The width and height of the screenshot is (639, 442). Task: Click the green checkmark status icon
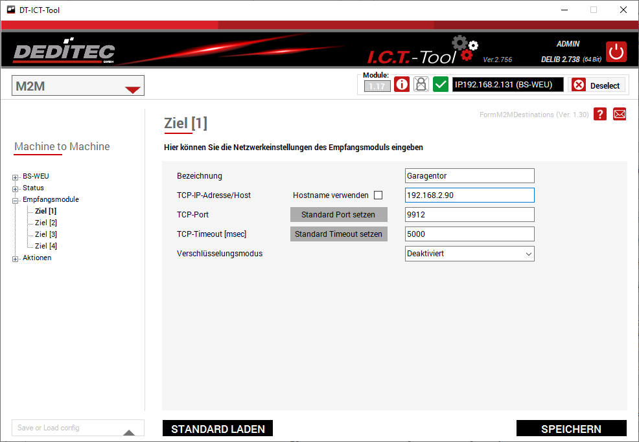coord(441,85)
